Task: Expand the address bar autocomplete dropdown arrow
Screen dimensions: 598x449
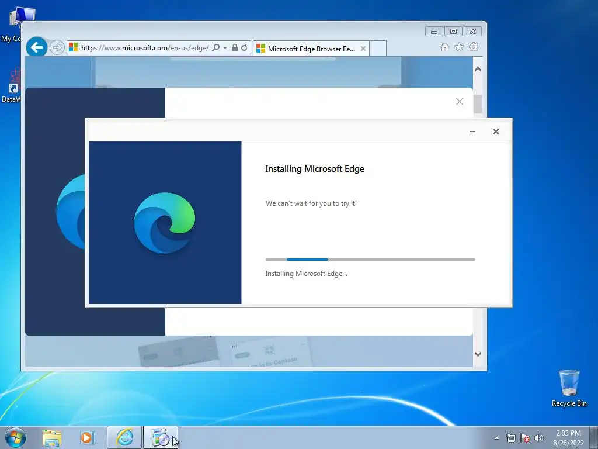Action: coord(225,48)
